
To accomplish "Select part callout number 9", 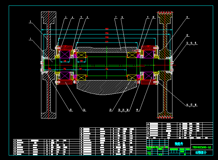I will click(148, 17).
